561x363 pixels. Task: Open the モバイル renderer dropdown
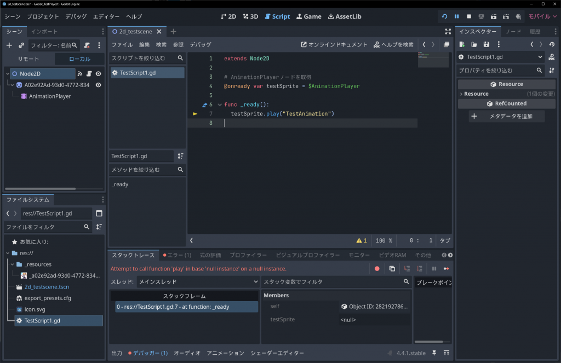(542, 16)
